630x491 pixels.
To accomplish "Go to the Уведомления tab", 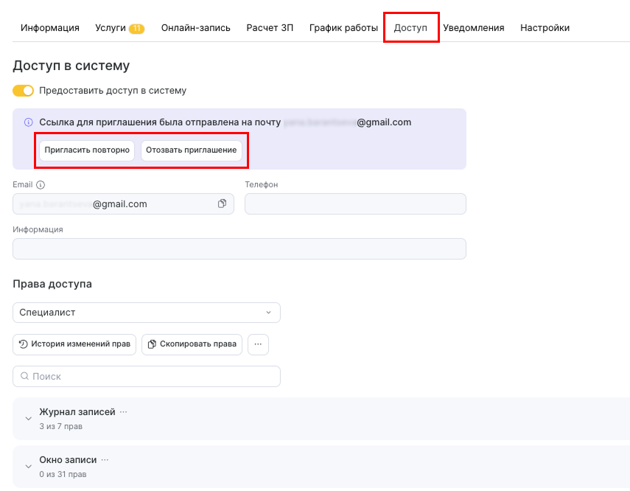I will 473,28.
